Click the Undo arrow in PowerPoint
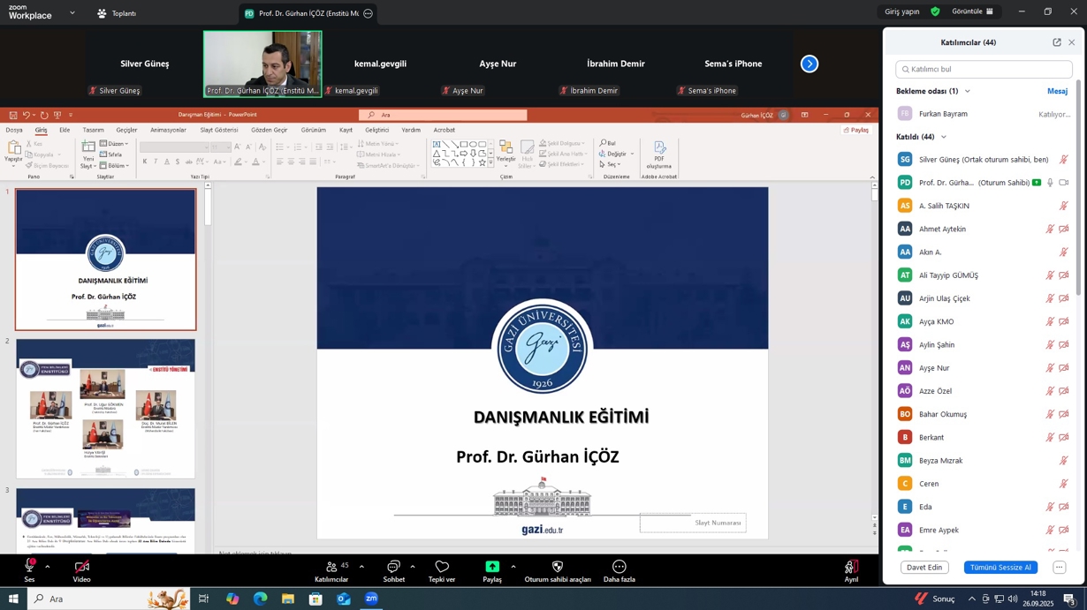The width and height of the screenshot is (1087, 610). pyautogui.click(x=27, y=115)
